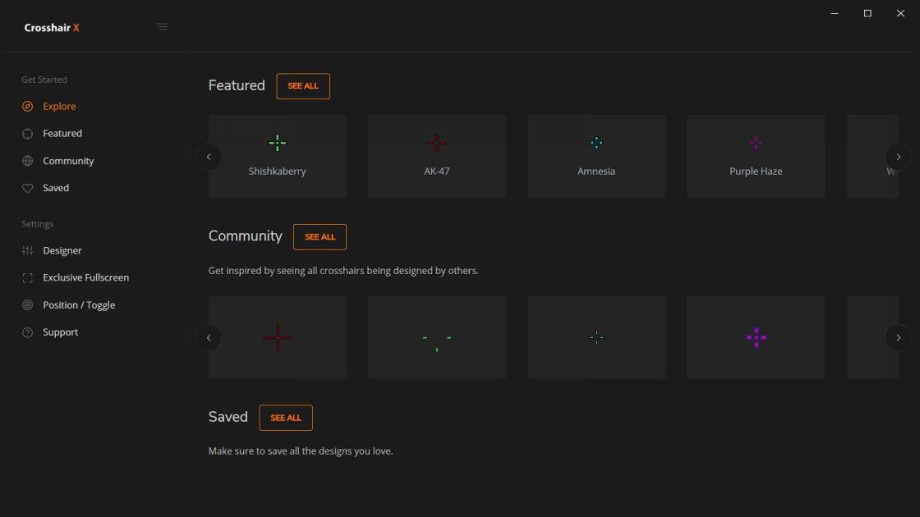The height and width of the screenshot is (517, 920).
Task: Click the Exclusive Fullscreen brackets icon
Action: pos(28,278)
